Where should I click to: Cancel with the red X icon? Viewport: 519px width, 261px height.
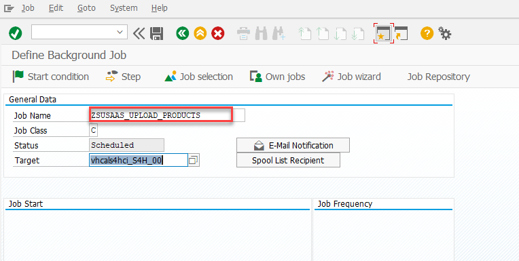(x=218, y=33)
